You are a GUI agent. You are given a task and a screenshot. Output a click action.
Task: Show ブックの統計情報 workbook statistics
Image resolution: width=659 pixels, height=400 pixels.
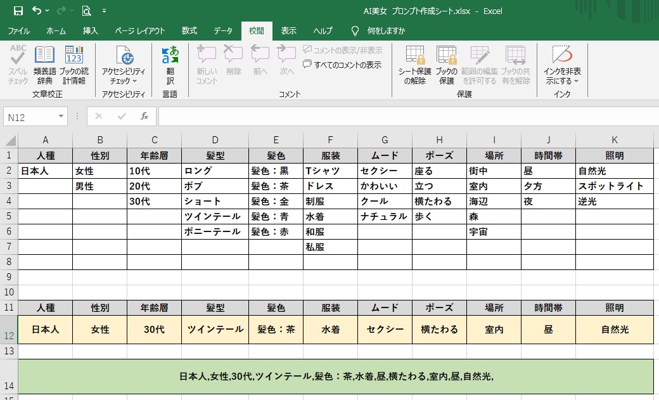coord(74,65)
